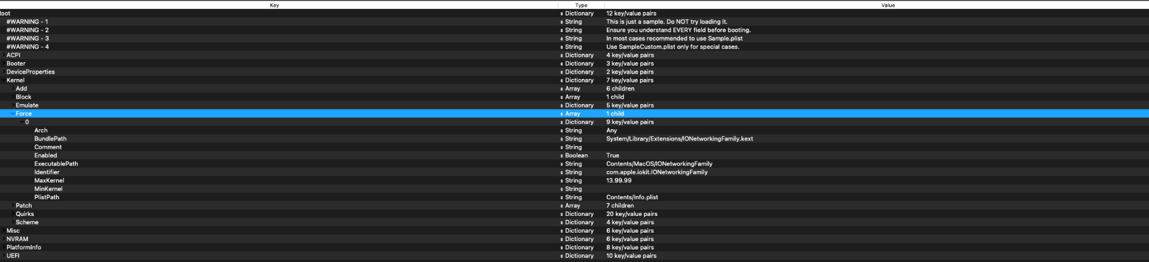Collapse the Kernel dictionary triangle
Image resolution: width=1149 pixels, height=262 pixels.
point(3,80)
